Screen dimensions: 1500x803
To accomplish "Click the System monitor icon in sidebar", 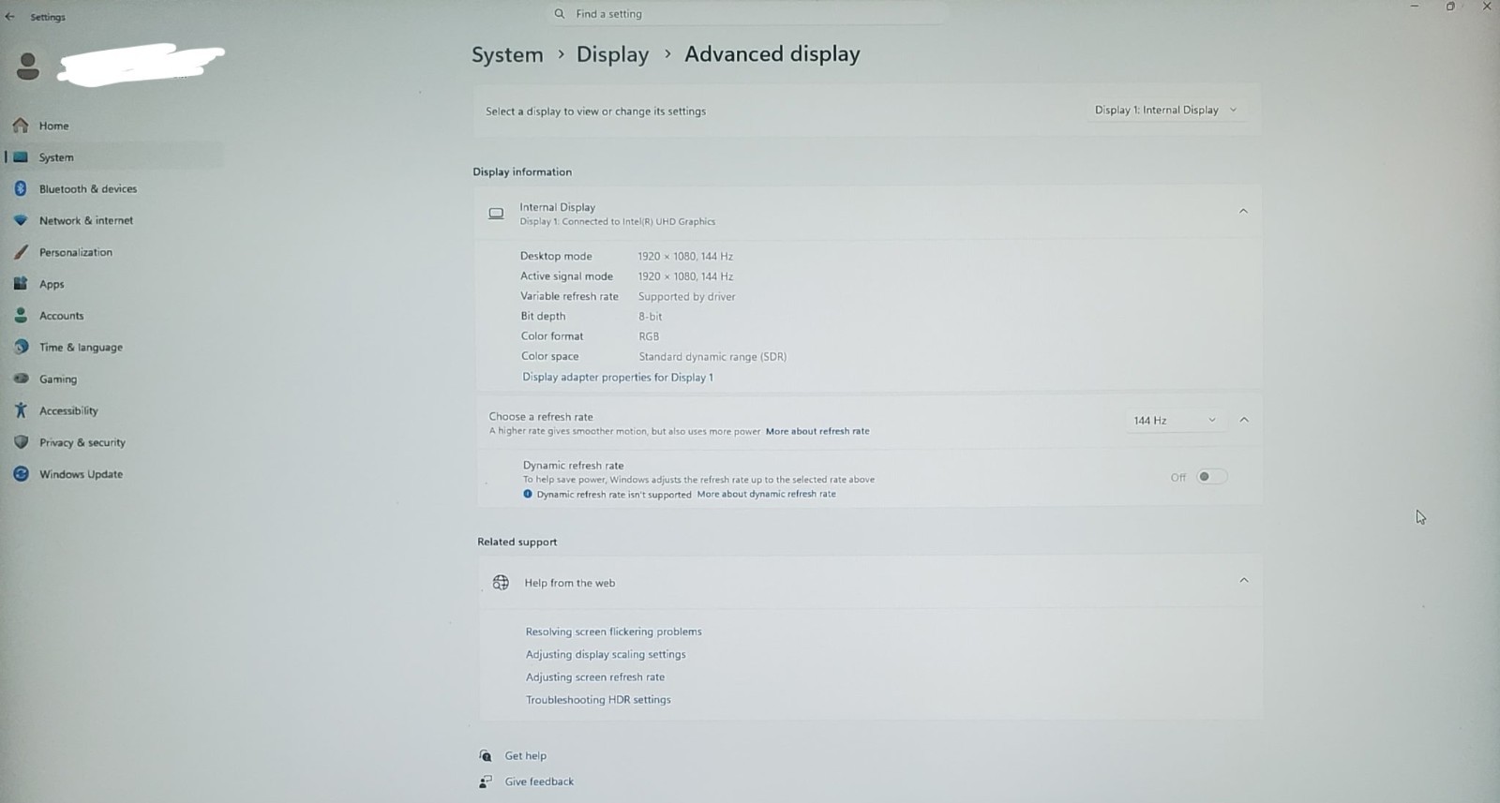I will (21, 156).
